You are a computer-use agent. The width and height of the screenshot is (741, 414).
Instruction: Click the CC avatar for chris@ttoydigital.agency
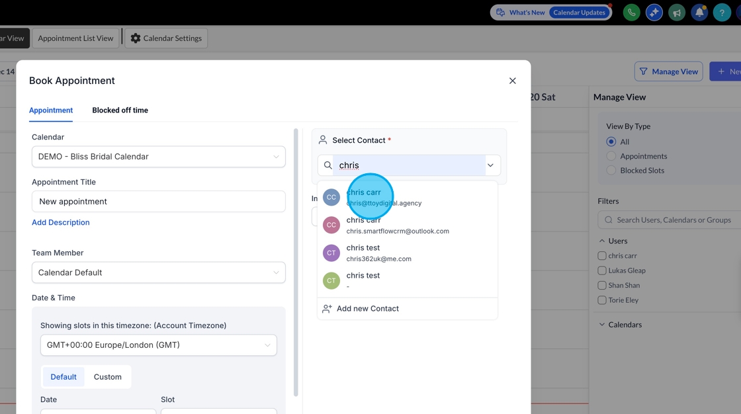click(x=331, y=197)
